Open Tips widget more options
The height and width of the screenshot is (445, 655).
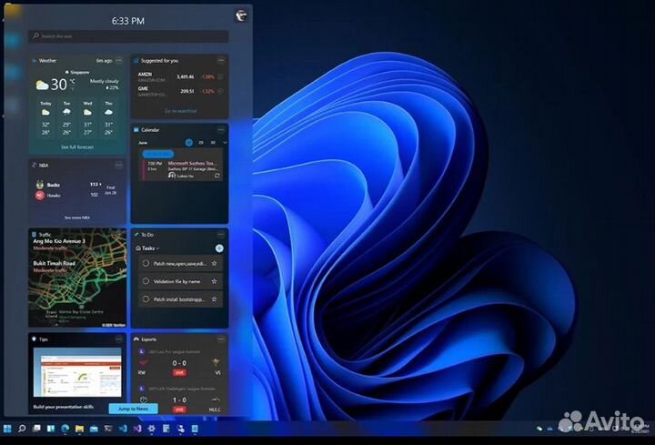point(118,339)
